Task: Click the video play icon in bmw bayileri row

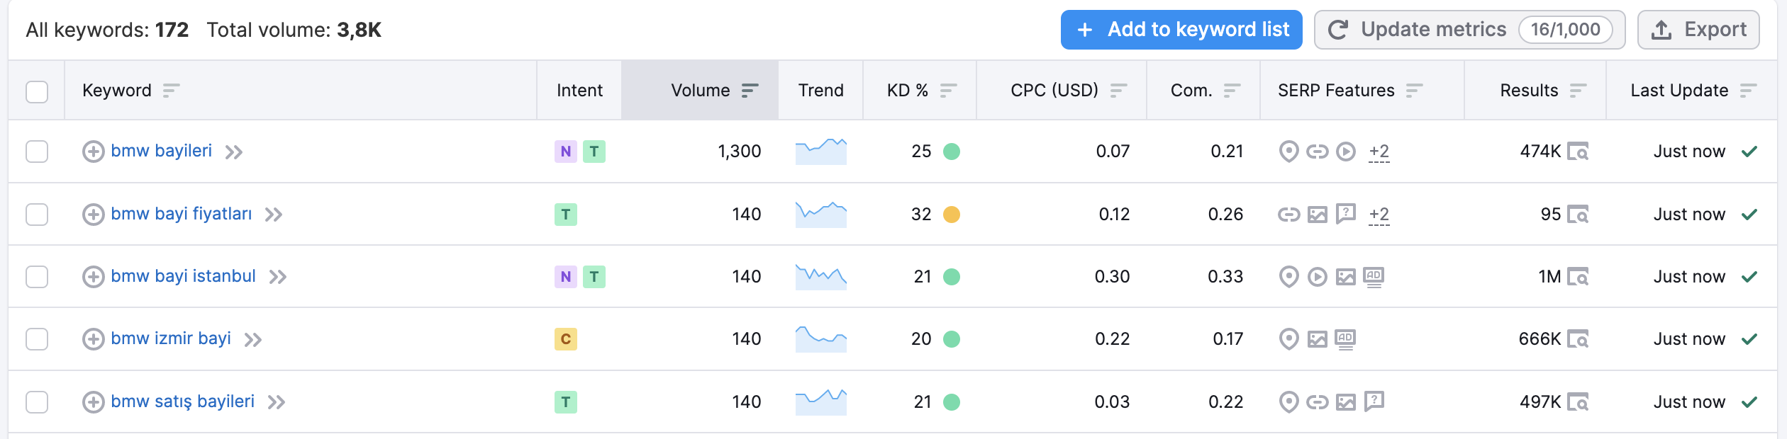Action: click(1346, 152)
